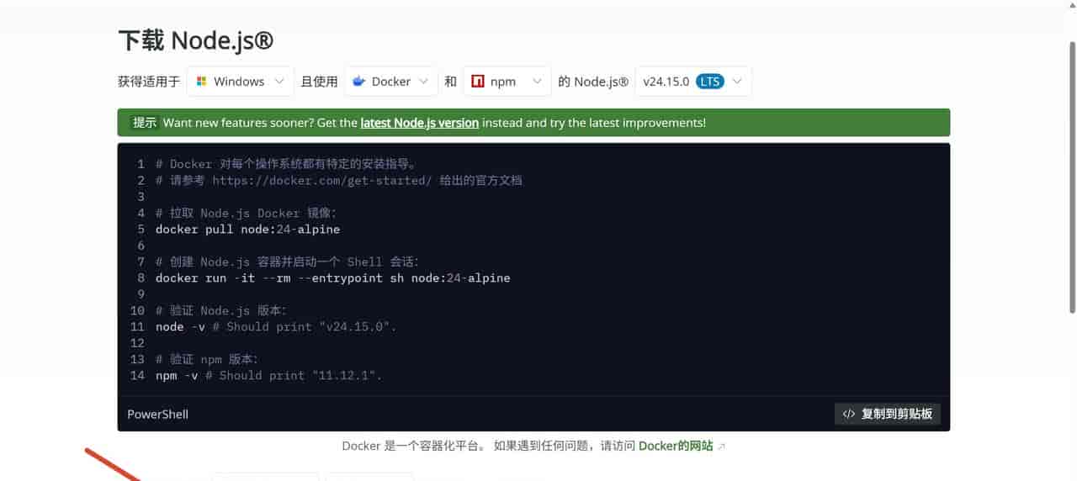Visit the Docker的网站 link
Screen dimensions: 1077x481
click(676, 446)
